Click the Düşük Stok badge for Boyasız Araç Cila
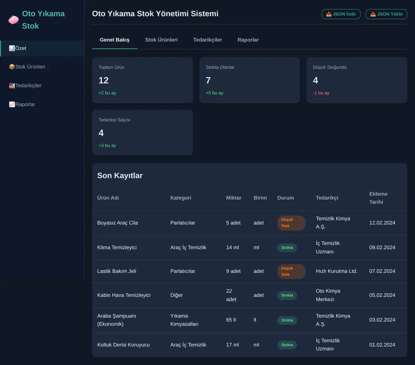 (x=292, y=223)
